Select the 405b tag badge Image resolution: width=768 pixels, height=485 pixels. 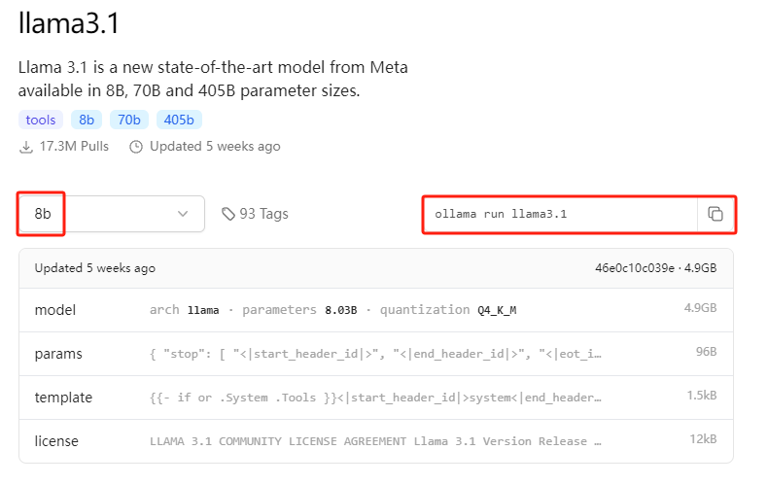[179, 121]
